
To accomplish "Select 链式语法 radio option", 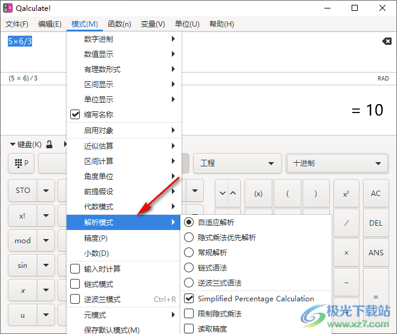I will point(189,267).
